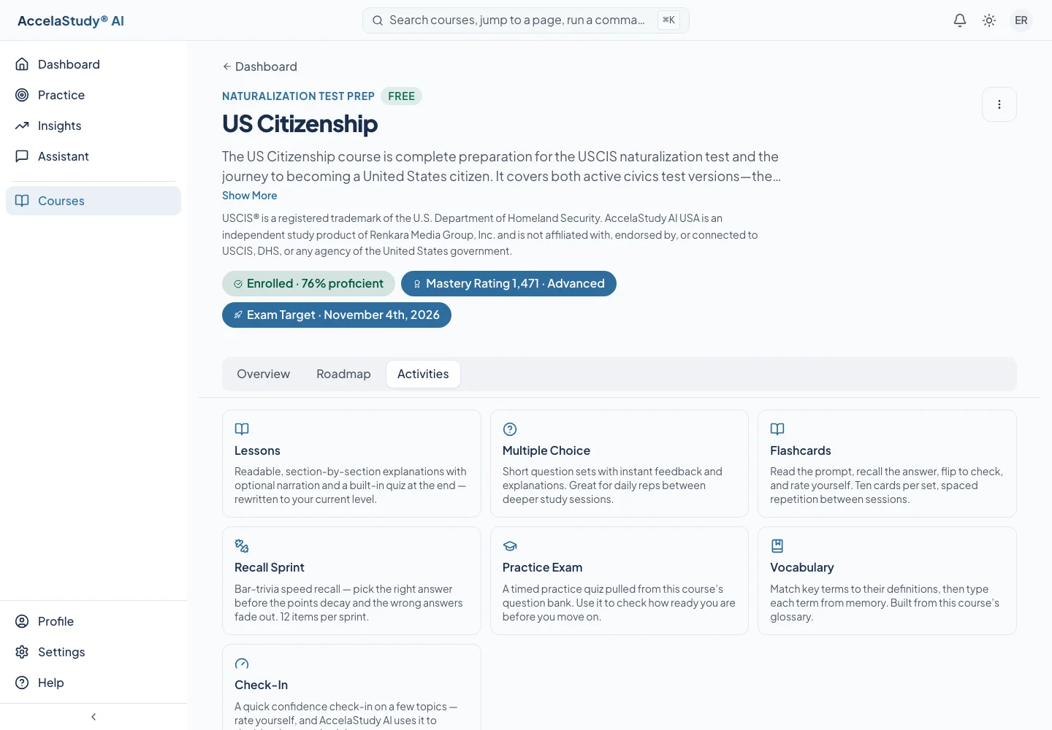This screenshot has width=1052, height=730.
Task: Open the notifications bell
Action: point(960,20)
